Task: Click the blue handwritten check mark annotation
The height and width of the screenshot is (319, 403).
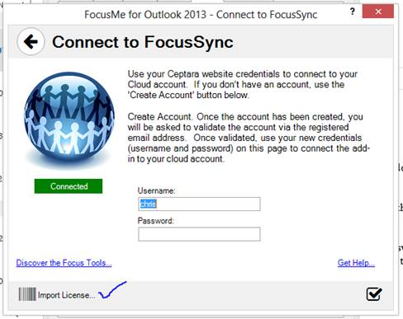Action: click(x=112, y=290)
